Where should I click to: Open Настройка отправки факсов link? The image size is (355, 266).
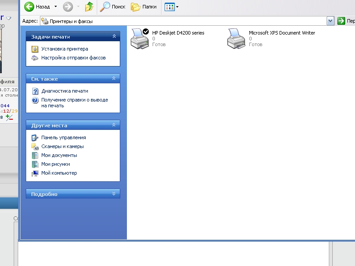tap(73, 58)
